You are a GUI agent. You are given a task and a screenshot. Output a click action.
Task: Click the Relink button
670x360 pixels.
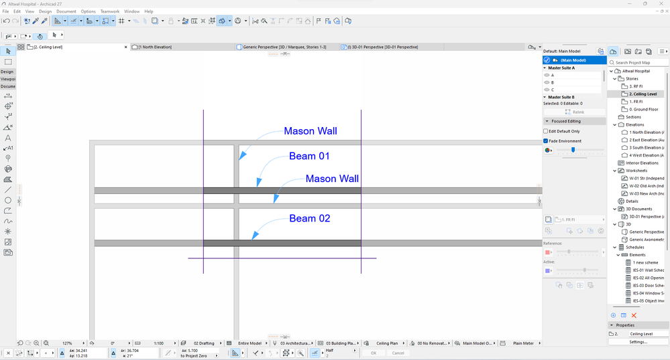574,112
